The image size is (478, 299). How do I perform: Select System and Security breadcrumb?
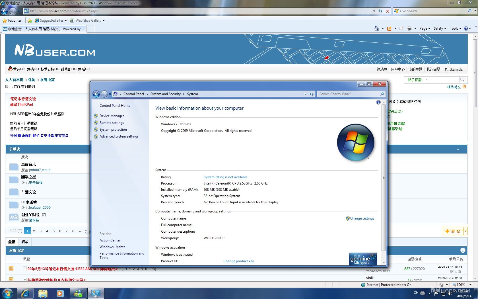pos(166,94)
